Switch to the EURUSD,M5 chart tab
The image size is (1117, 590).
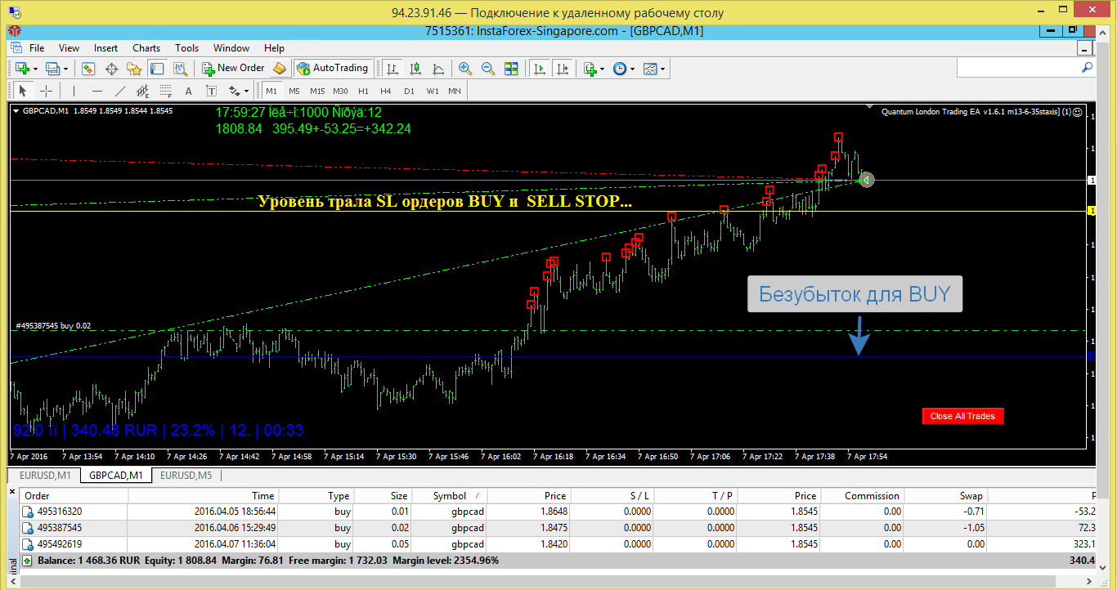[x=186, y=475]
